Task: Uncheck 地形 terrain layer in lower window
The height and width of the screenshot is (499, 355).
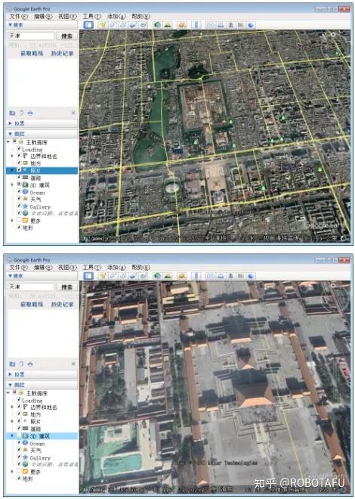Action: tap(19, 479)
